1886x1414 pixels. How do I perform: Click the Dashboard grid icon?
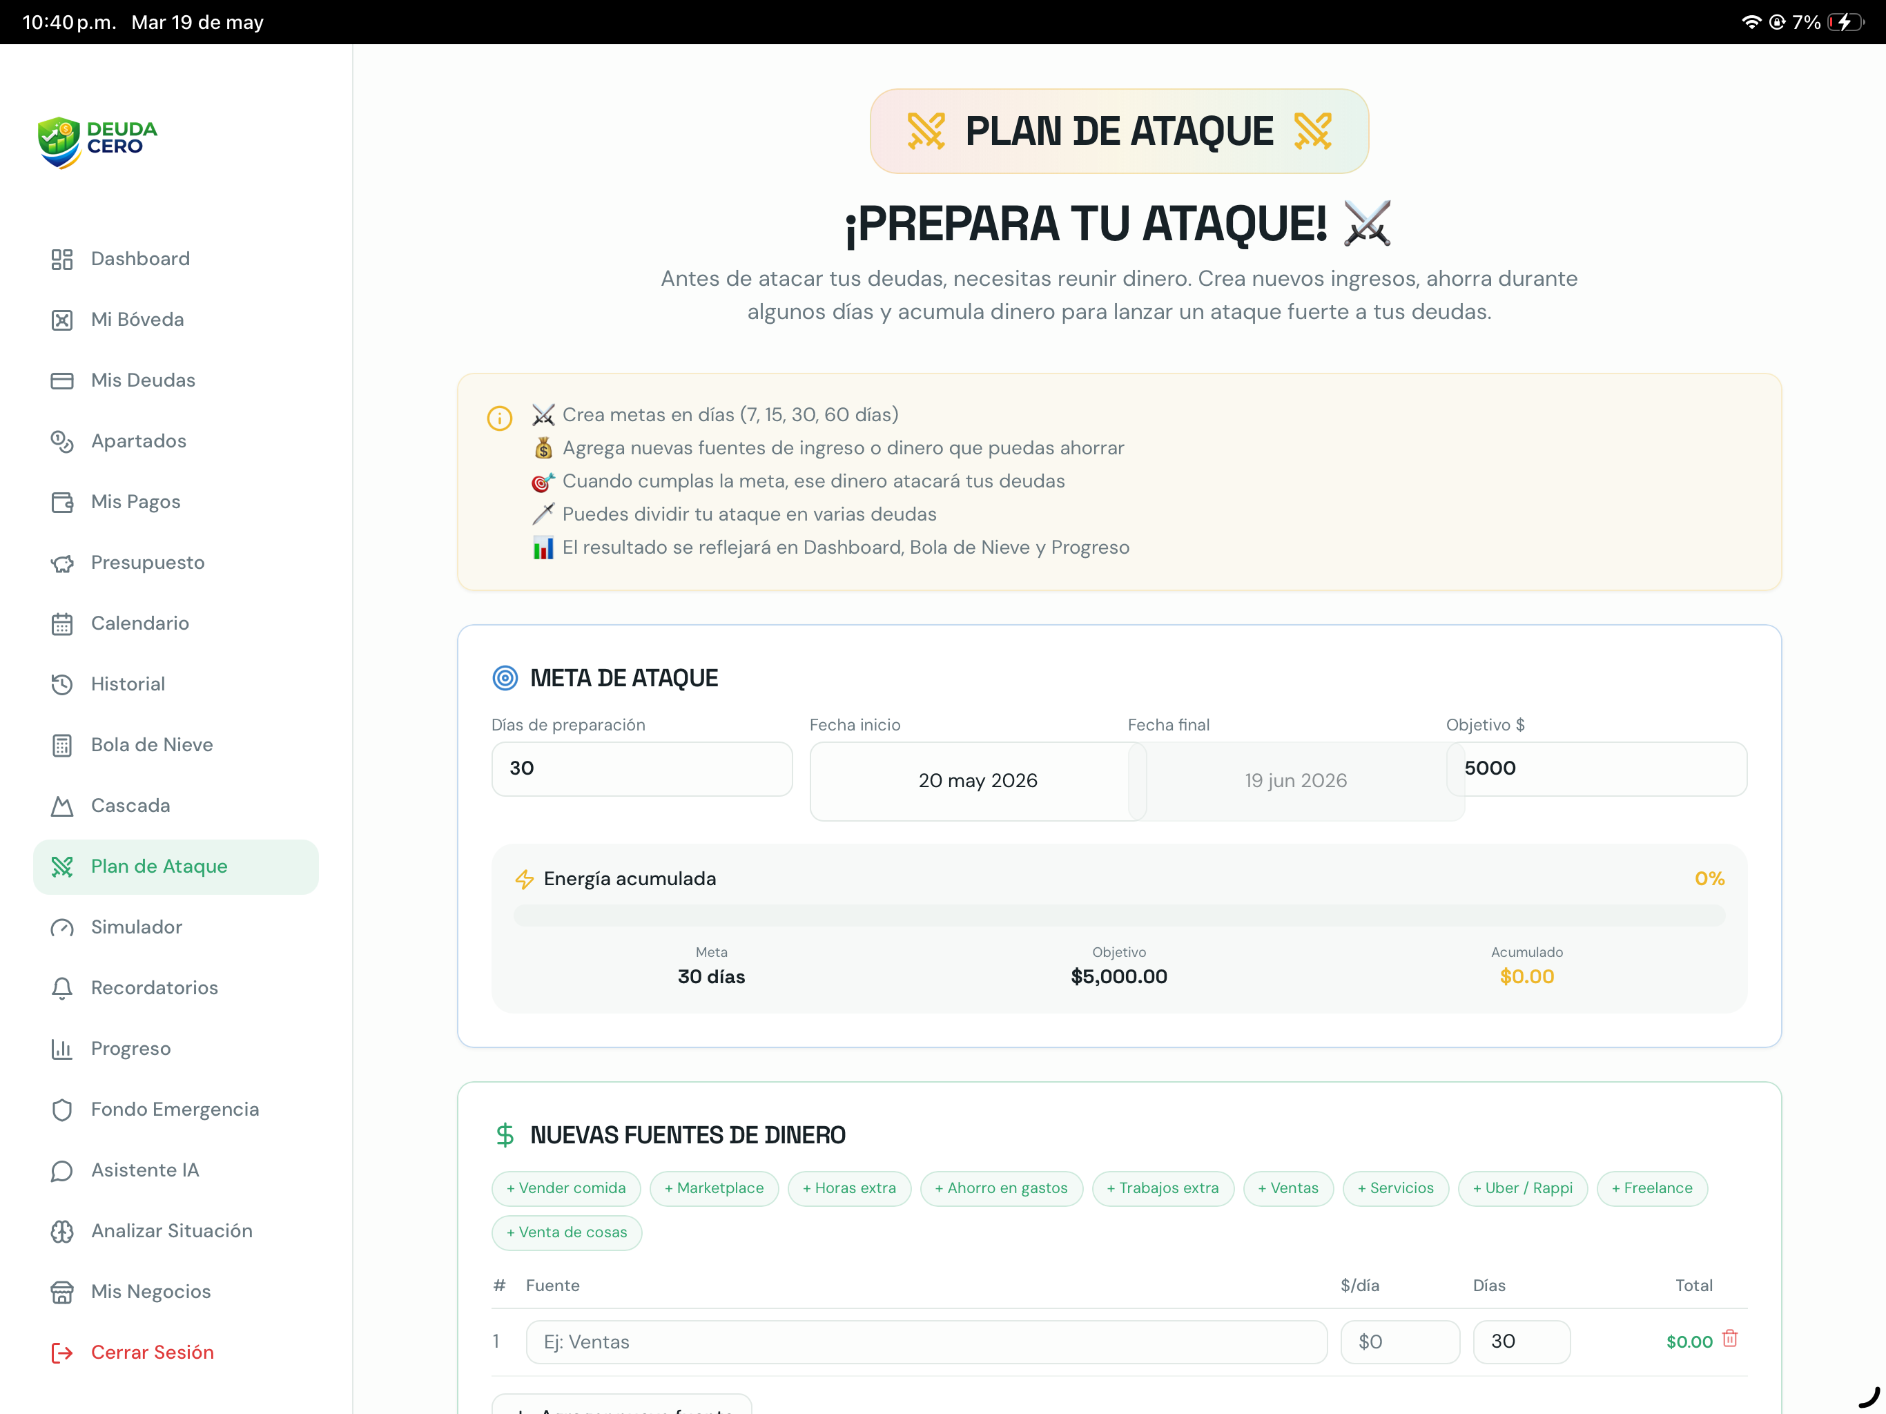[61, 260]
